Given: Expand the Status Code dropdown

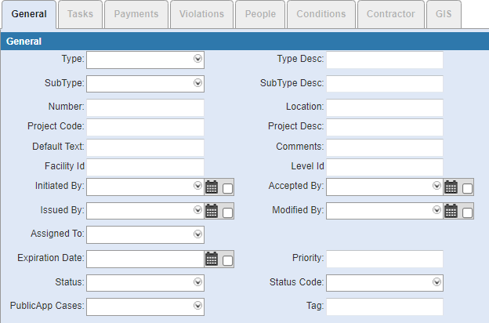Looking at the screenshot, I should tap(436, 281).
